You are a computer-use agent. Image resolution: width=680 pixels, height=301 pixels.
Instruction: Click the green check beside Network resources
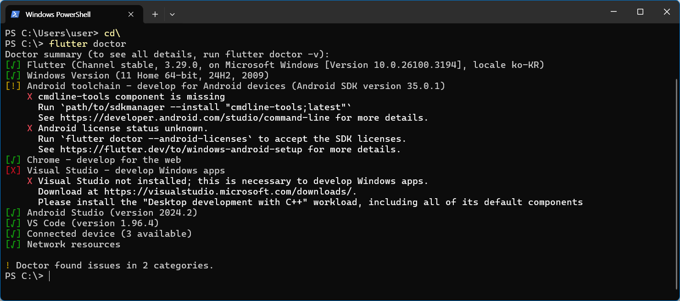(x=13, y=244)
